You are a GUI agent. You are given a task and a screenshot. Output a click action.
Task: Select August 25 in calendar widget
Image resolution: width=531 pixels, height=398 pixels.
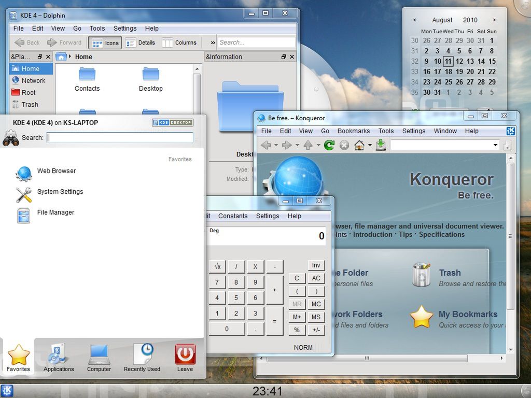[449, 82]
